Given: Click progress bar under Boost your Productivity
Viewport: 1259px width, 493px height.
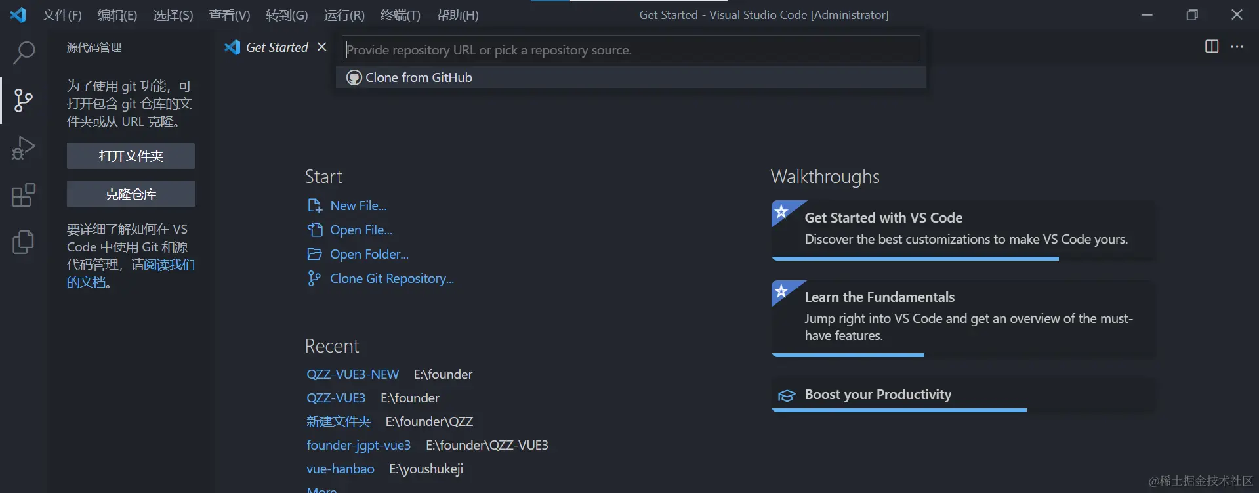Looking at the screenshot, I should pos(899,410).
